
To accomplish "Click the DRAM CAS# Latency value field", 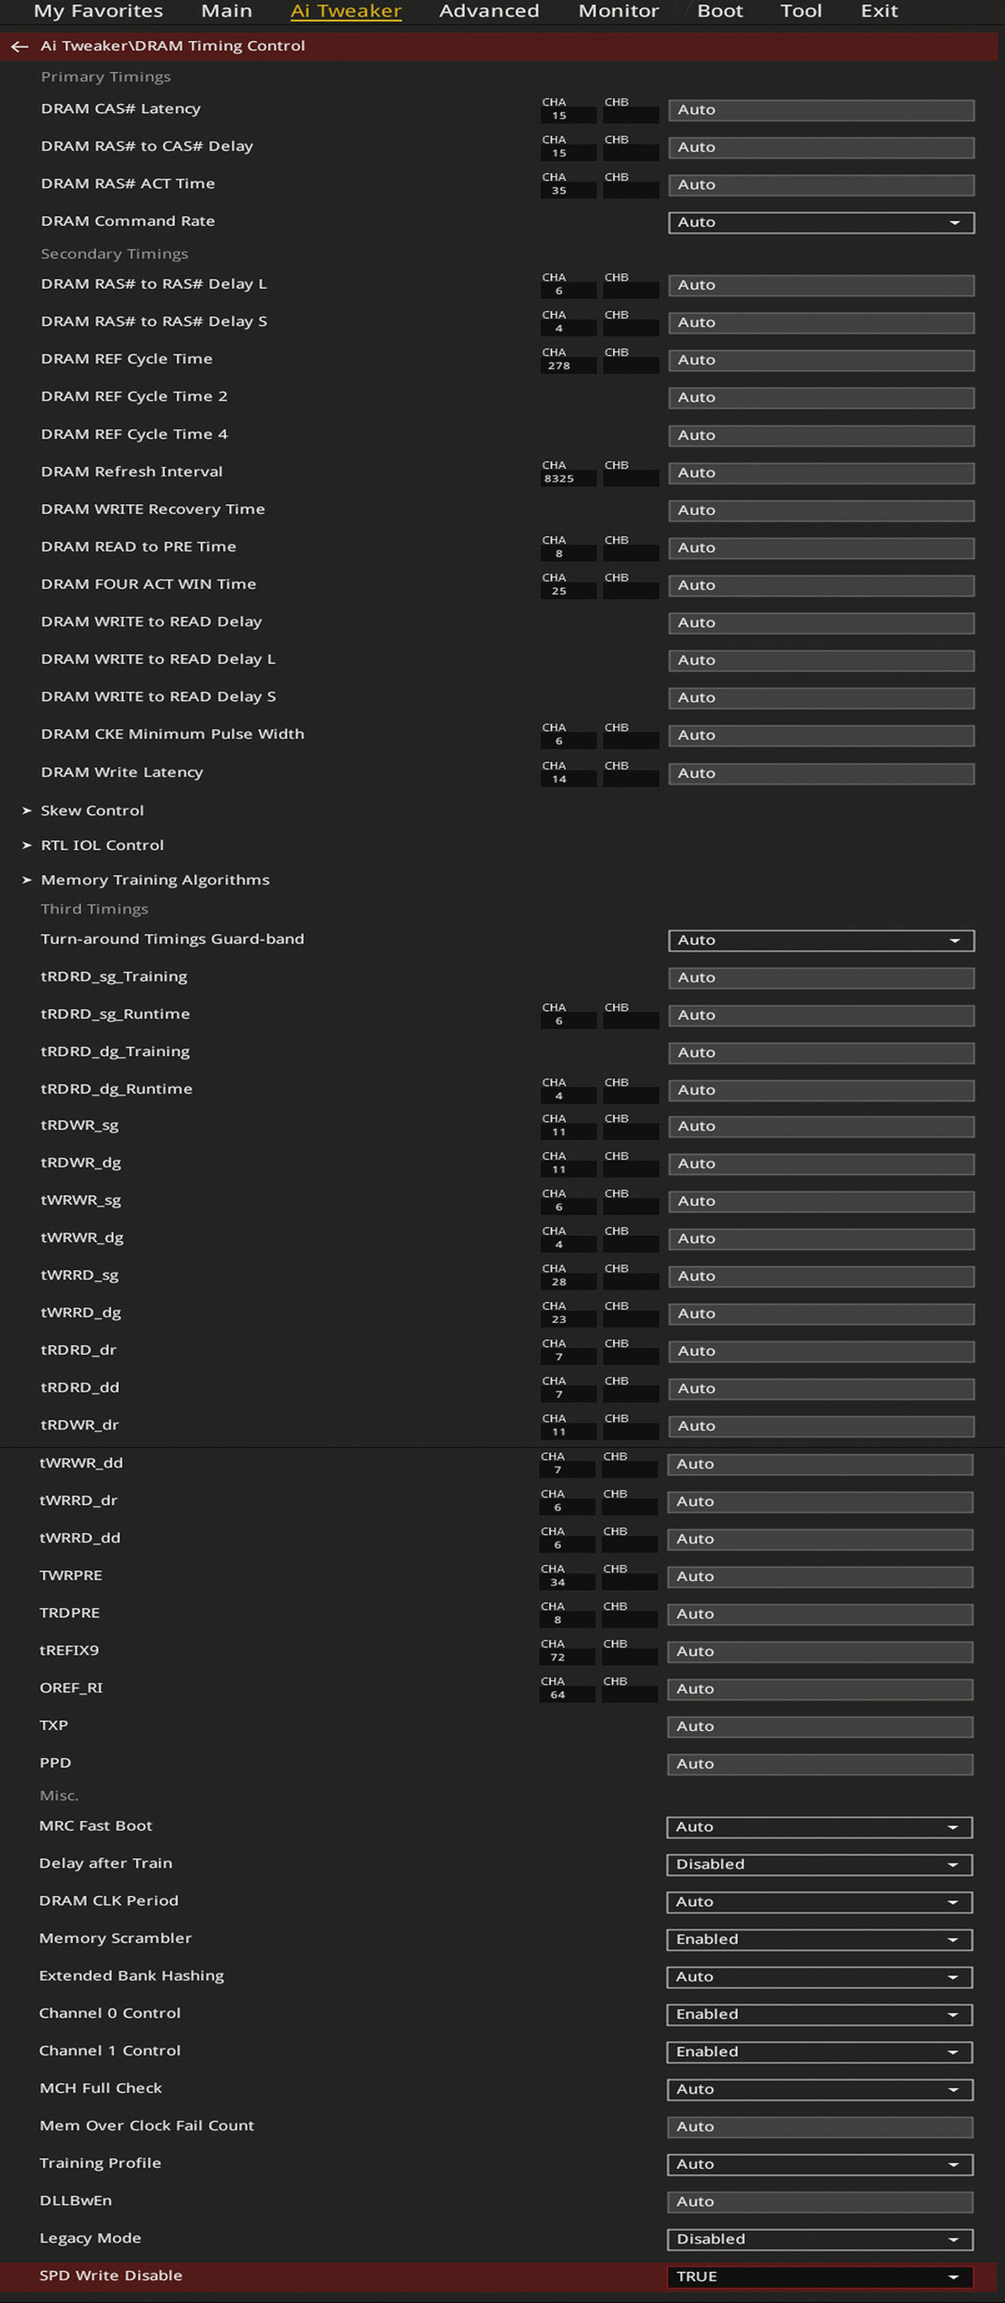I will pyautogui.click(x=821, y=111).
